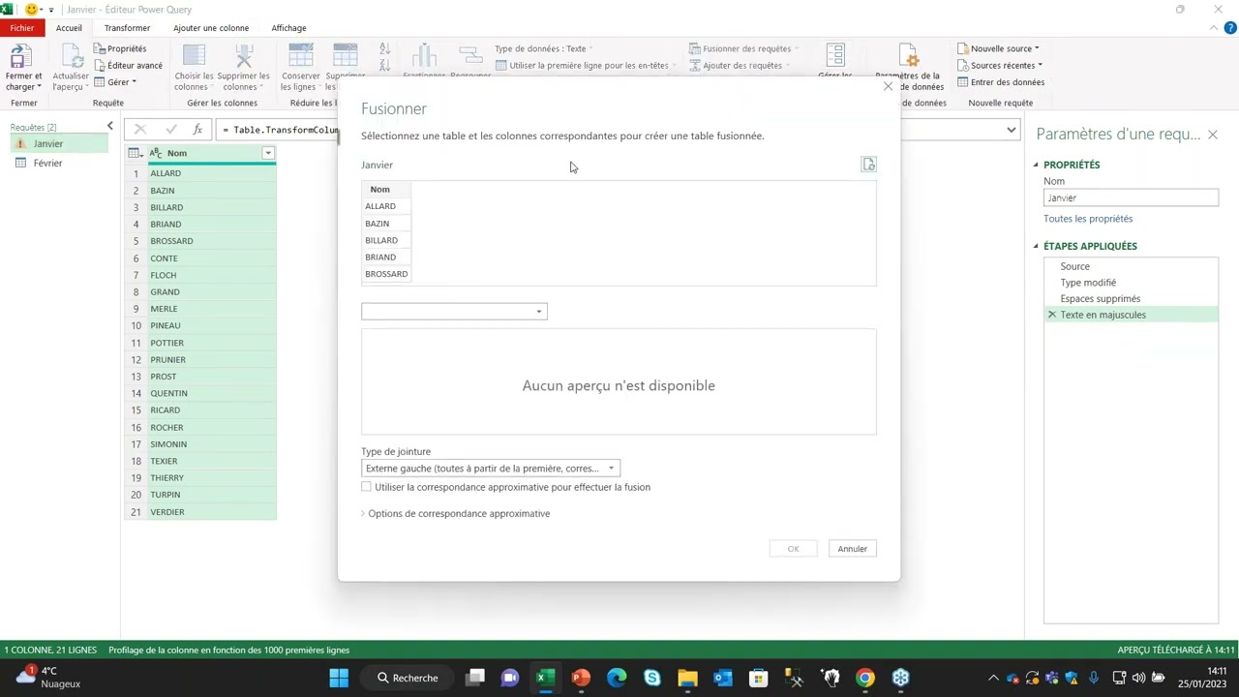1239x697 pixels.
Task: Open the Type de données : Texte dropdown
Action: click(543, 48)
